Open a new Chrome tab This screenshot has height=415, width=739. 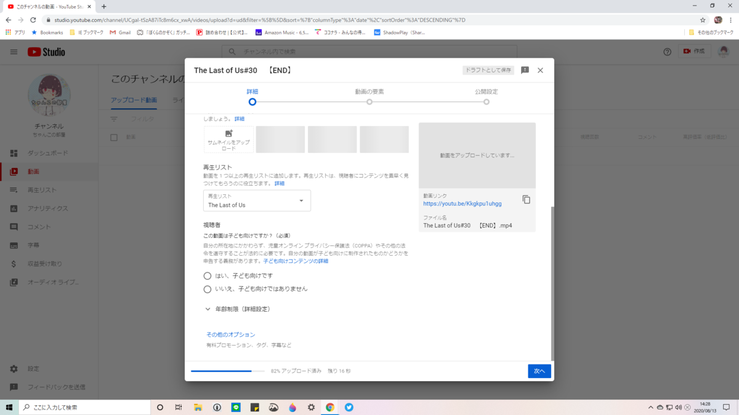point(103,6)
